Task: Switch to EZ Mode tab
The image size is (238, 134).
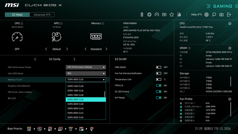Action: coord(17,15)
